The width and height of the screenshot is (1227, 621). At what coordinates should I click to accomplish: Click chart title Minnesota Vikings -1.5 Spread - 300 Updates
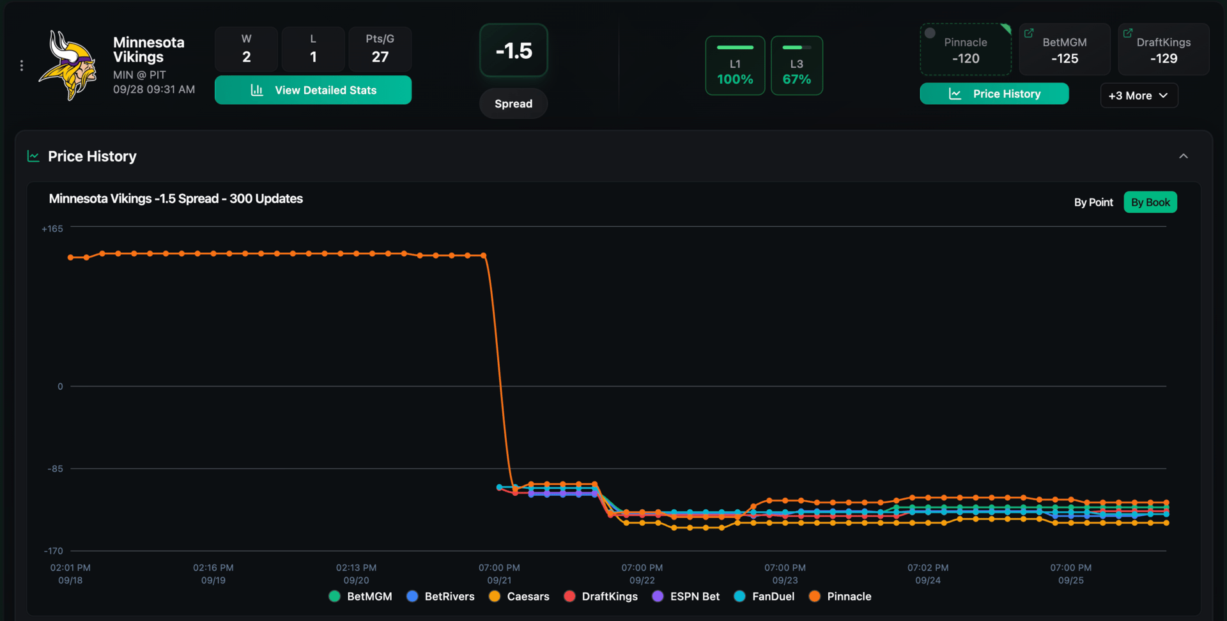point(176,199)
